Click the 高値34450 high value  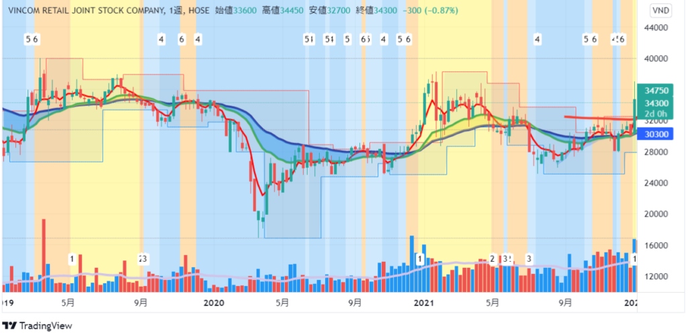(x=283, y=10)
